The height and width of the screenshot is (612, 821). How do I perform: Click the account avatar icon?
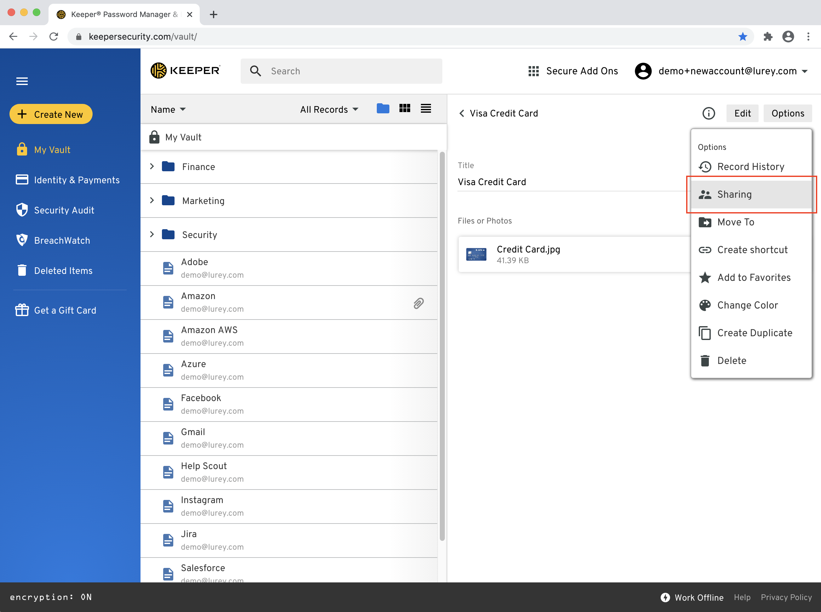click(643, 71)
